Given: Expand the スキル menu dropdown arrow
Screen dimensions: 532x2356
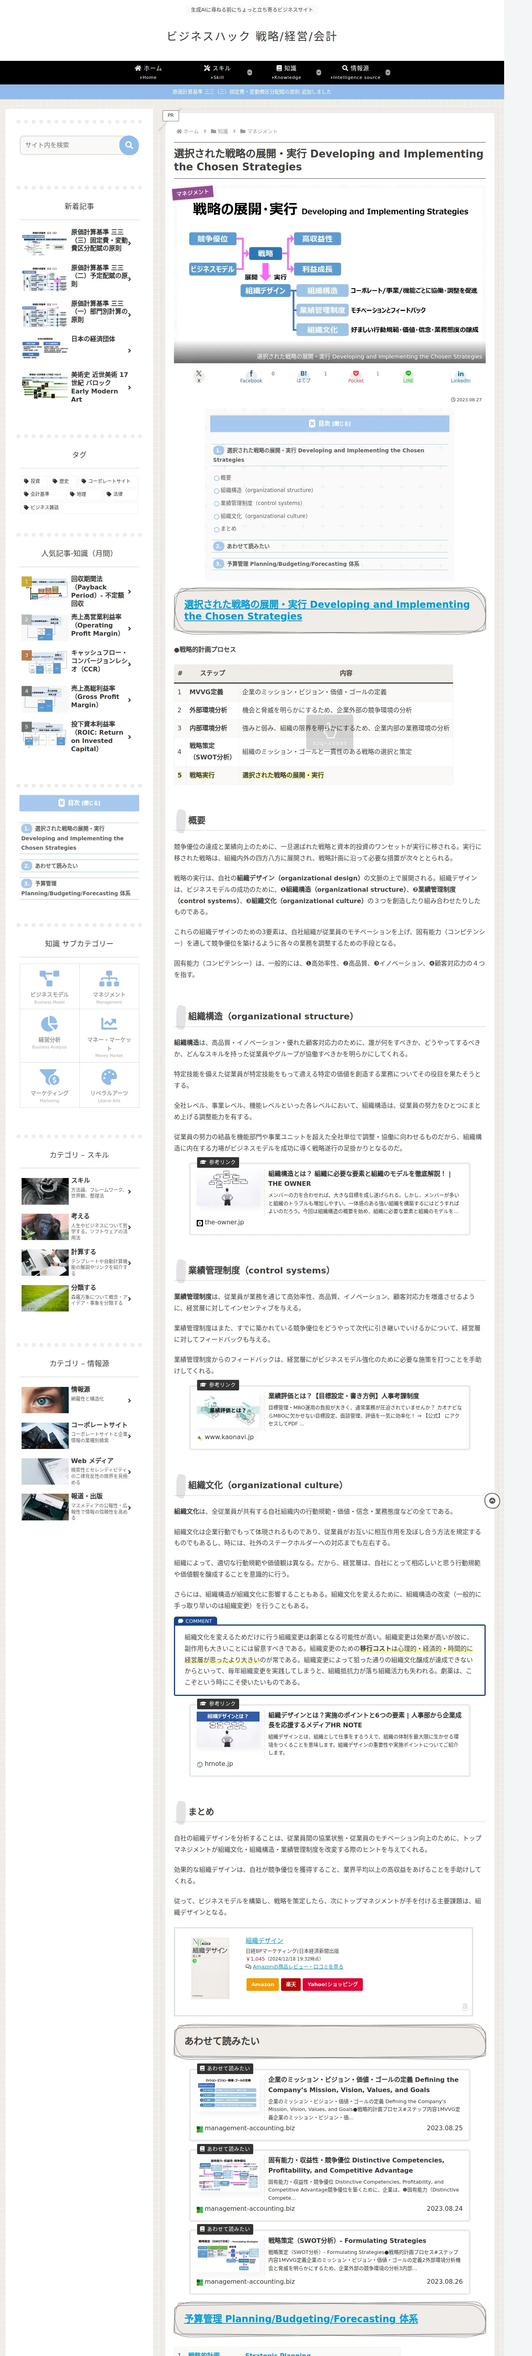Looking at the screenshot, I should click(x=250, y=72).
